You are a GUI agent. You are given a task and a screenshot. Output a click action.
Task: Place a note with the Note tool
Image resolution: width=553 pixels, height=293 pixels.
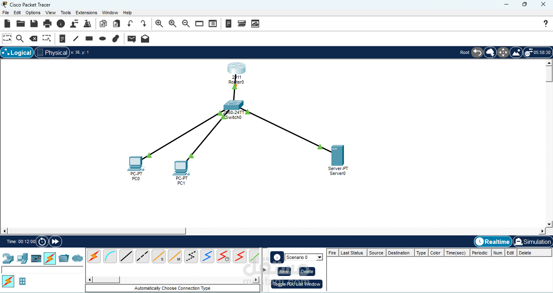pos(62,39)
